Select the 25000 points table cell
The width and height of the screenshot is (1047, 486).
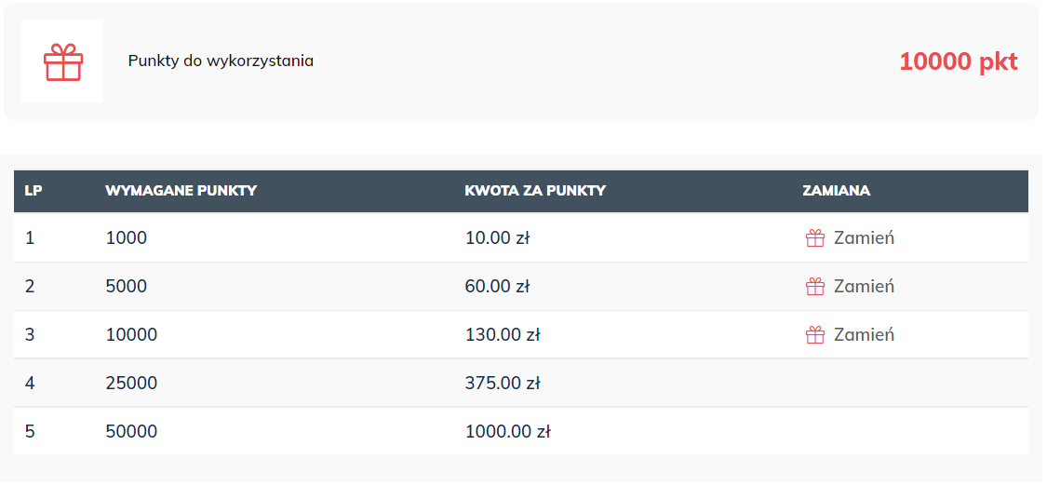tap(131, 384)
